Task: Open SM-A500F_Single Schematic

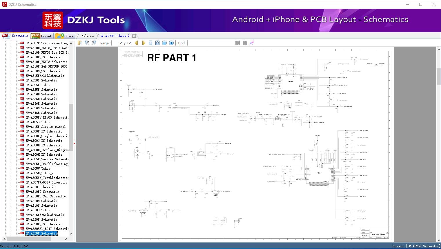Action: pos(47,136)
